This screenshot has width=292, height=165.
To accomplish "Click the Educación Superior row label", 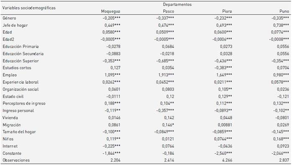I will click(x=20, y=61).
